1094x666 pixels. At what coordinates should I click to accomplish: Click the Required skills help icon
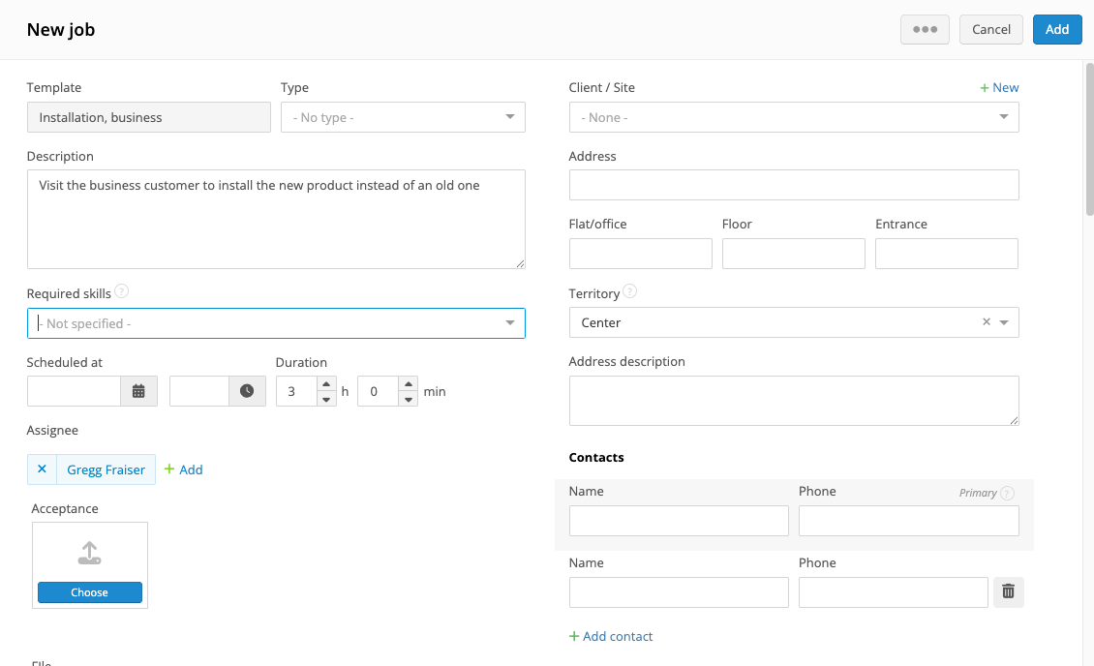pos(122,291)
